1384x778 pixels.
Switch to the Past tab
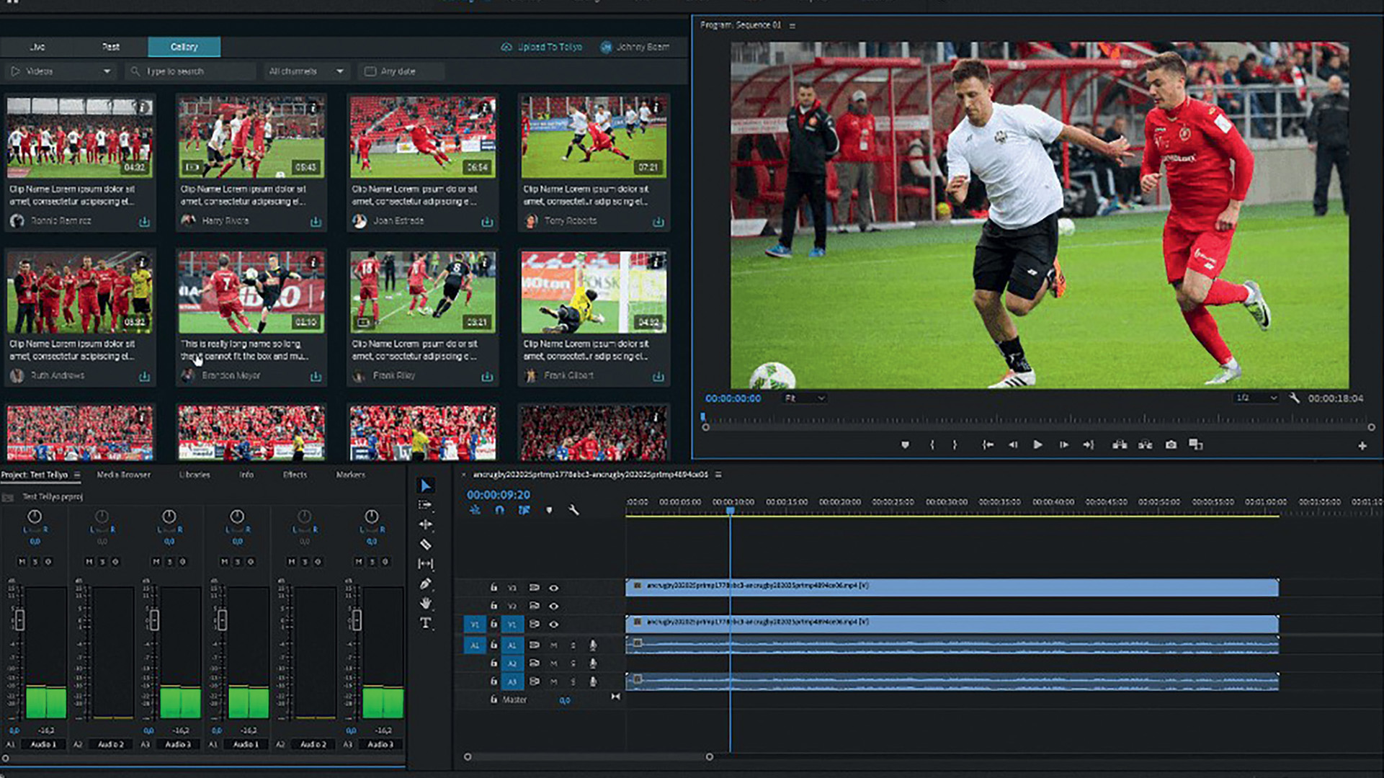[x=111, y=47]
